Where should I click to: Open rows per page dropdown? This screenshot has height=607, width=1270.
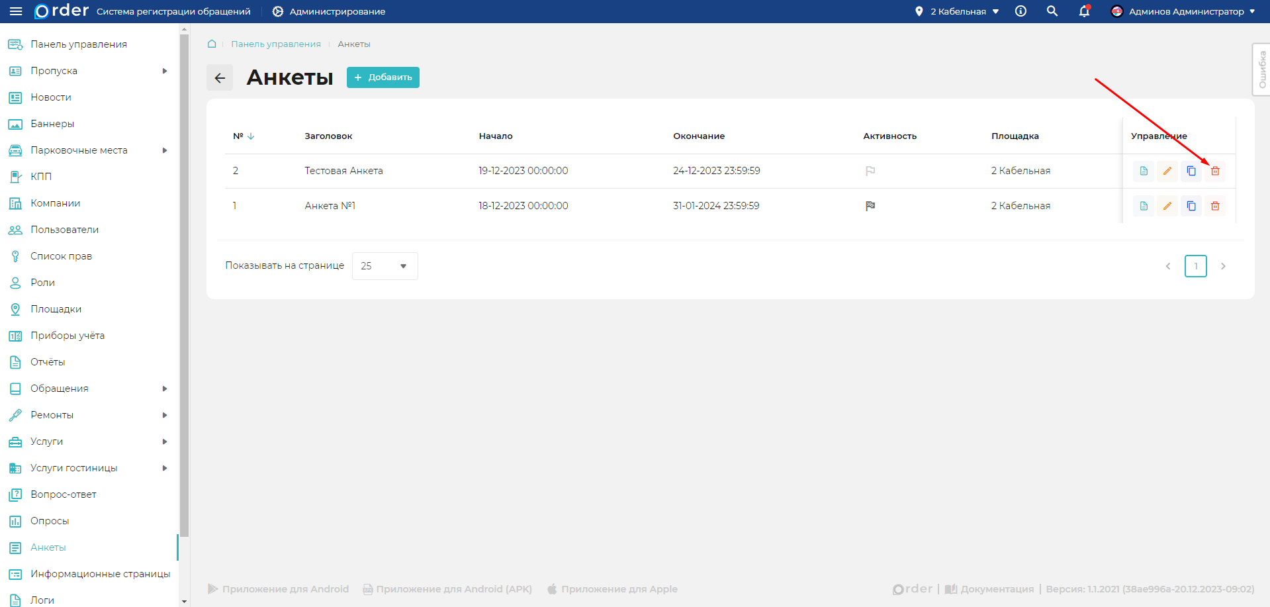pos(385,266)
